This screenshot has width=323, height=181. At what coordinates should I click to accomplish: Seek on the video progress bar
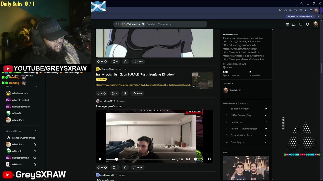click(138, 159)
